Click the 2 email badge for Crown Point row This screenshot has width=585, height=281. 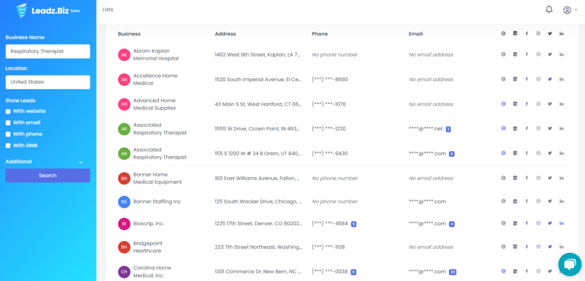point(448,129)
